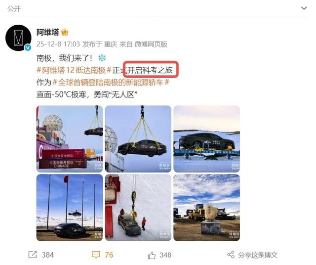Open hashtag #全球首辆登陆南极的新能源轿车#
316x265 pixels.
point(111,82)
